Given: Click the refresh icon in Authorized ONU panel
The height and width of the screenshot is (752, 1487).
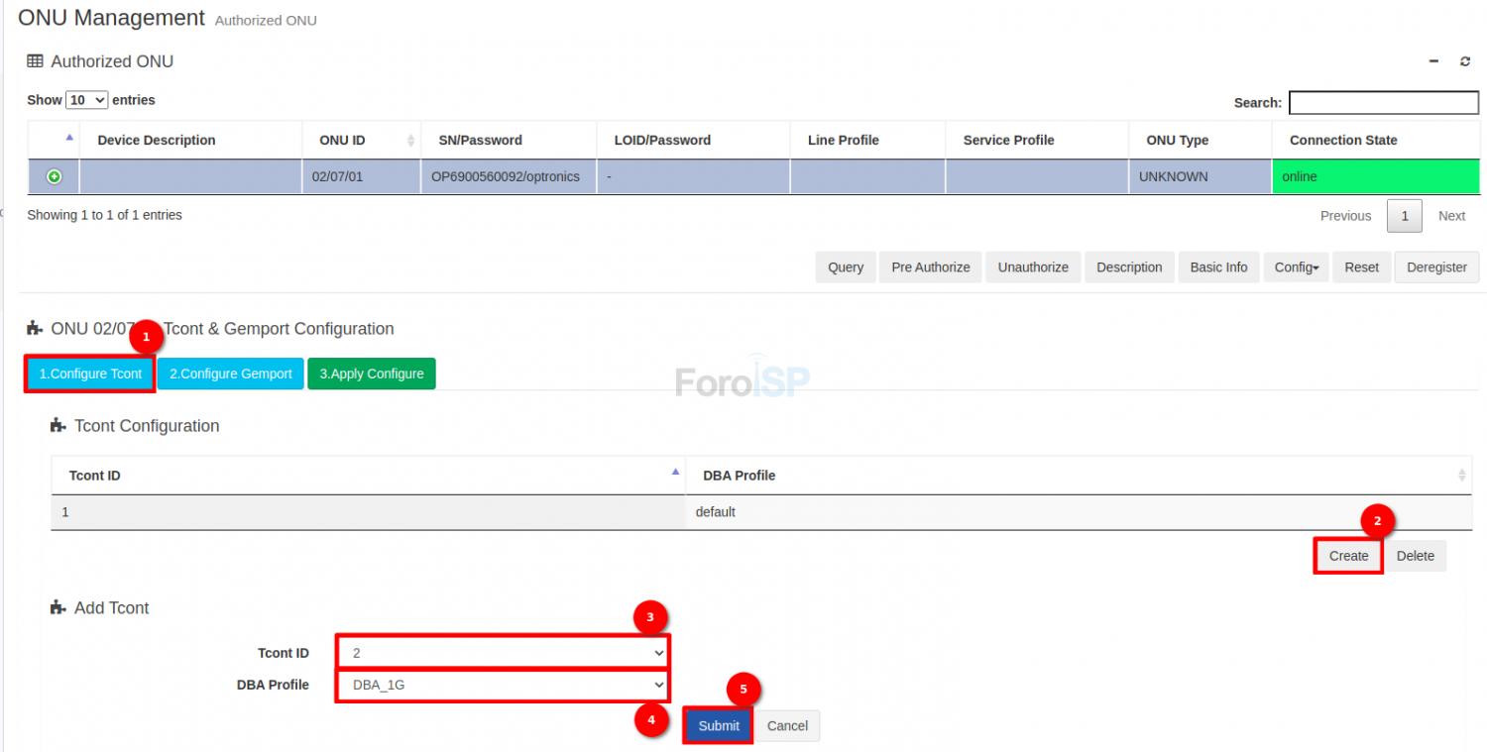Looking at the screenshot, I should click(x=1465, y=61).
